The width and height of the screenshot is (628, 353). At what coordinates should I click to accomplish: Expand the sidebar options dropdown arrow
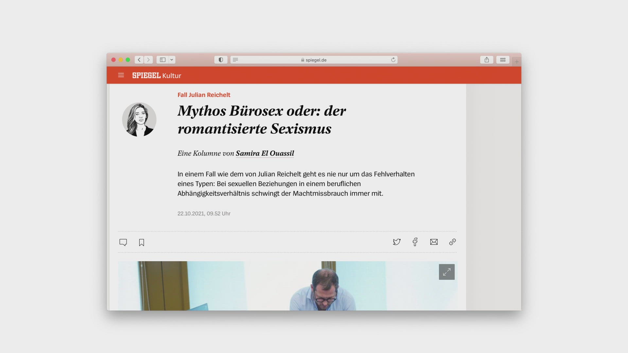[172, 60]
